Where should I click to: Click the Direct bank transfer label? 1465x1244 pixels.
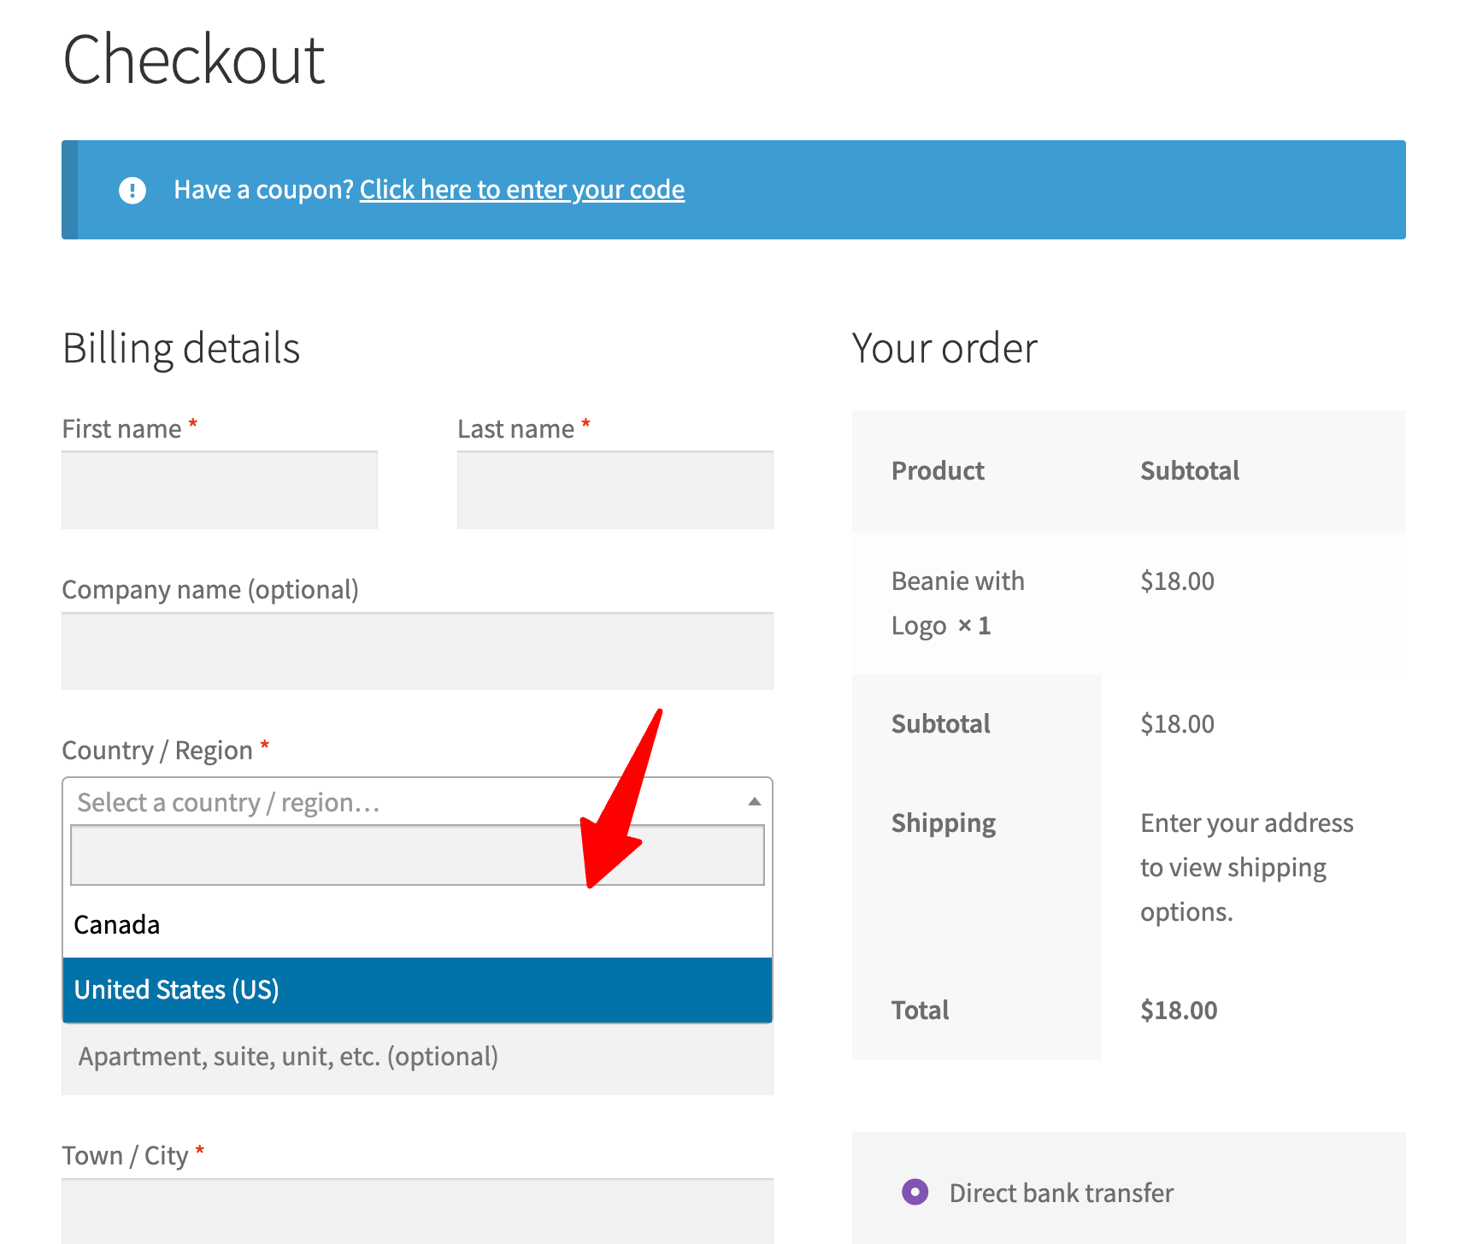point(1061,1193)
